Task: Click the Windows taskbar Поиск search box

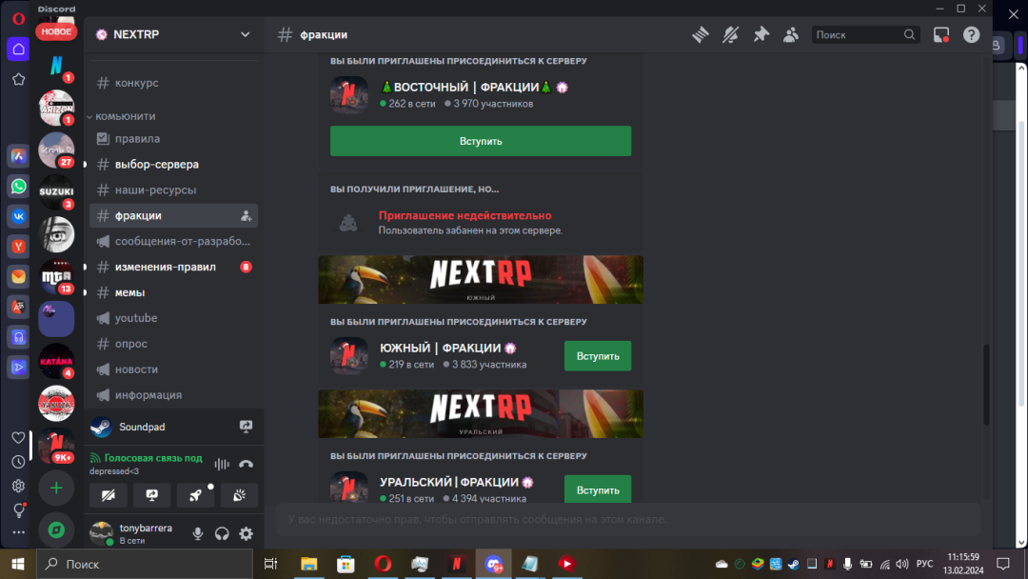Action: (x=145, y=564)
